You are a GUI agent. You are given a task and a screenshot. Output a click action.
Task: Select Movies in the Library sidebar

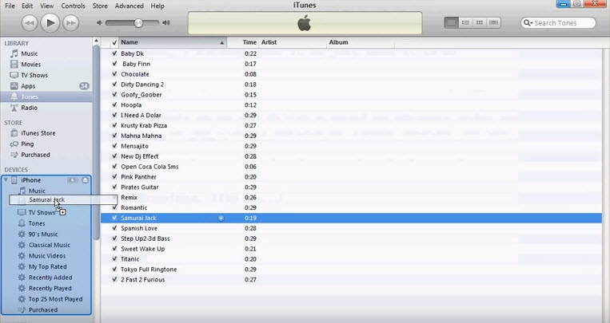[x=30, y=65]
